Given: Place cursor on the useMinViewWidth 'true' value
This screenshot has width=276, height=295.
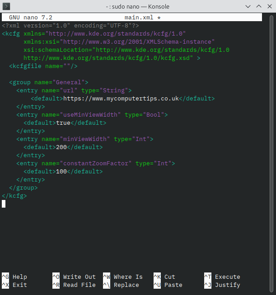Looking at the screenshot, I should 63,123.
